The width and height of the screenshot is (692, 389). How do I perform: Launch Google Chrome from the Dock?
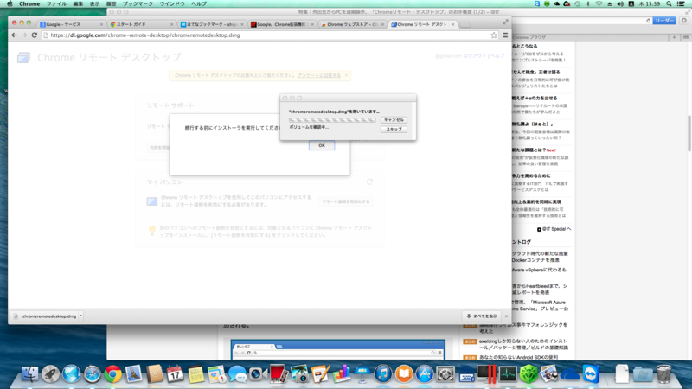113,374
